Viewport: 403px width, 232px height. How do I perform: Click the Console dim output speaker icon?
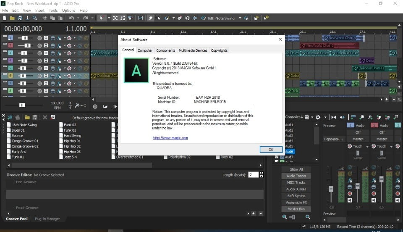click(342, 117)
